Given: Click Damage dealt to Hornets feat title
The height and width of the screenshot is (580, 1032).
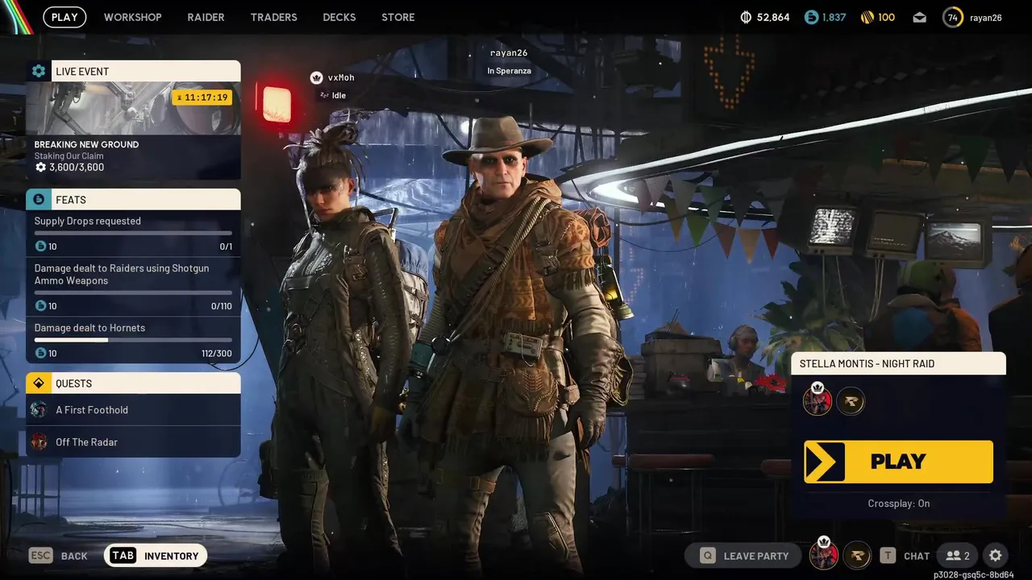Looking at the screenshot, I should pos(89,328).
